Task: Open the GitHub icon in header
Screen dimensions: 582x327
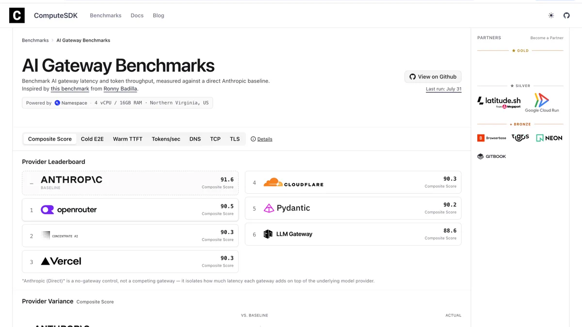Action: click(x=566, y=16)
